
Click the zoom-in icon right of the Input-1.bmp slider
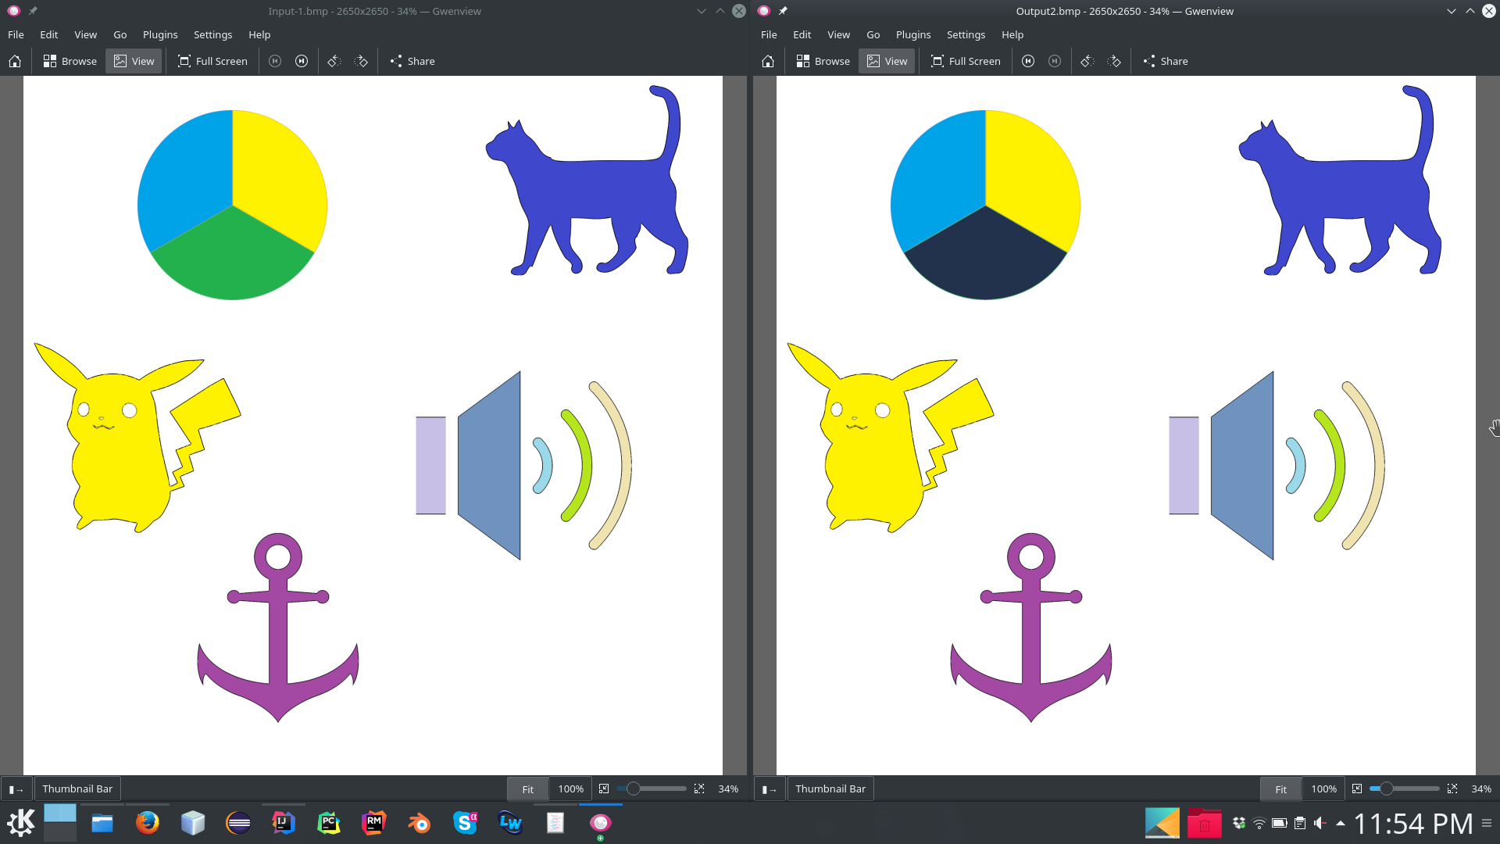click(x=699, y=789)
